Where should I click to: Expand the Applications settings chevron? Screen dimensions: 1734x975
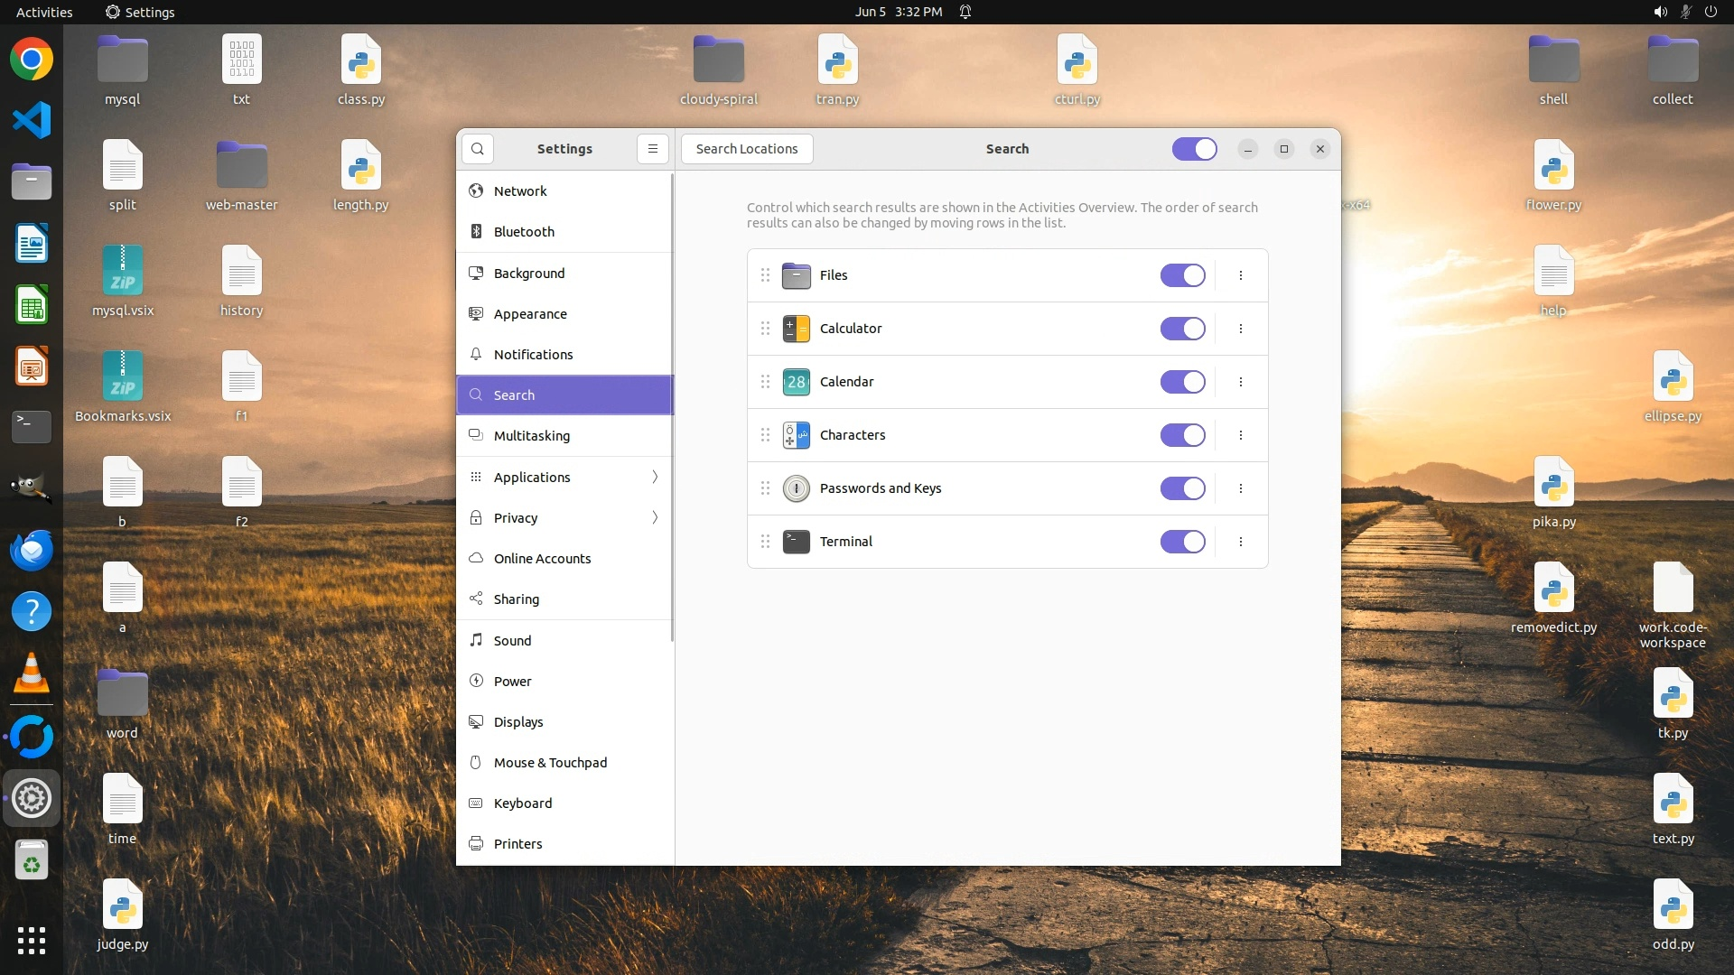(655, 477)
